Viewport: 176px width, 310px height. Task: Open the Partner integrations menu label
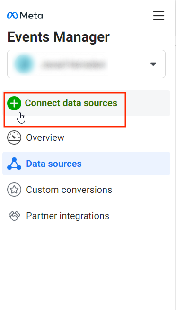coord(68,216)
